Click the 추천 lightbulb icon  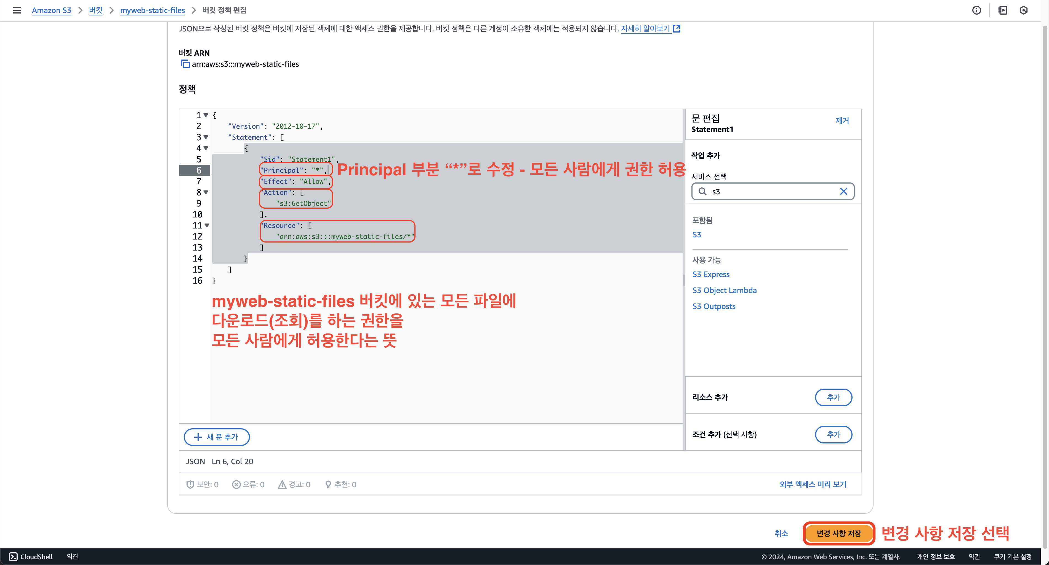click(328, 485)
